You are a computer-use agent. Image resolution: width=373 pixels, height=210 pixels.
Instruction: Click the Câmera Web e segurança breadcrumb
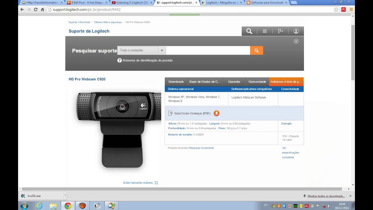point(108,22)
